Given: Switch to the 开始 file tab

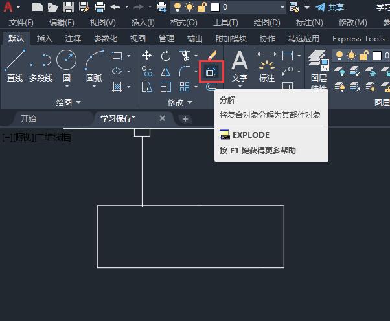Looking at the screenshot, I should [x=29, y=118].
